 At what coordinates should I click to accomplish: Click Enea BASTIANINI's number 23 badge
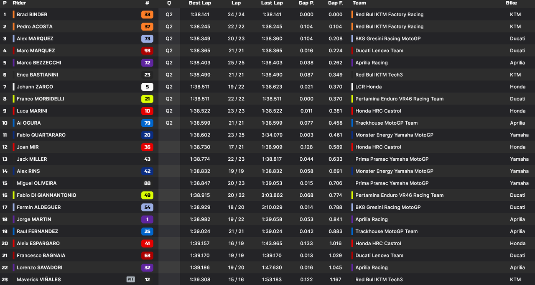147,75
